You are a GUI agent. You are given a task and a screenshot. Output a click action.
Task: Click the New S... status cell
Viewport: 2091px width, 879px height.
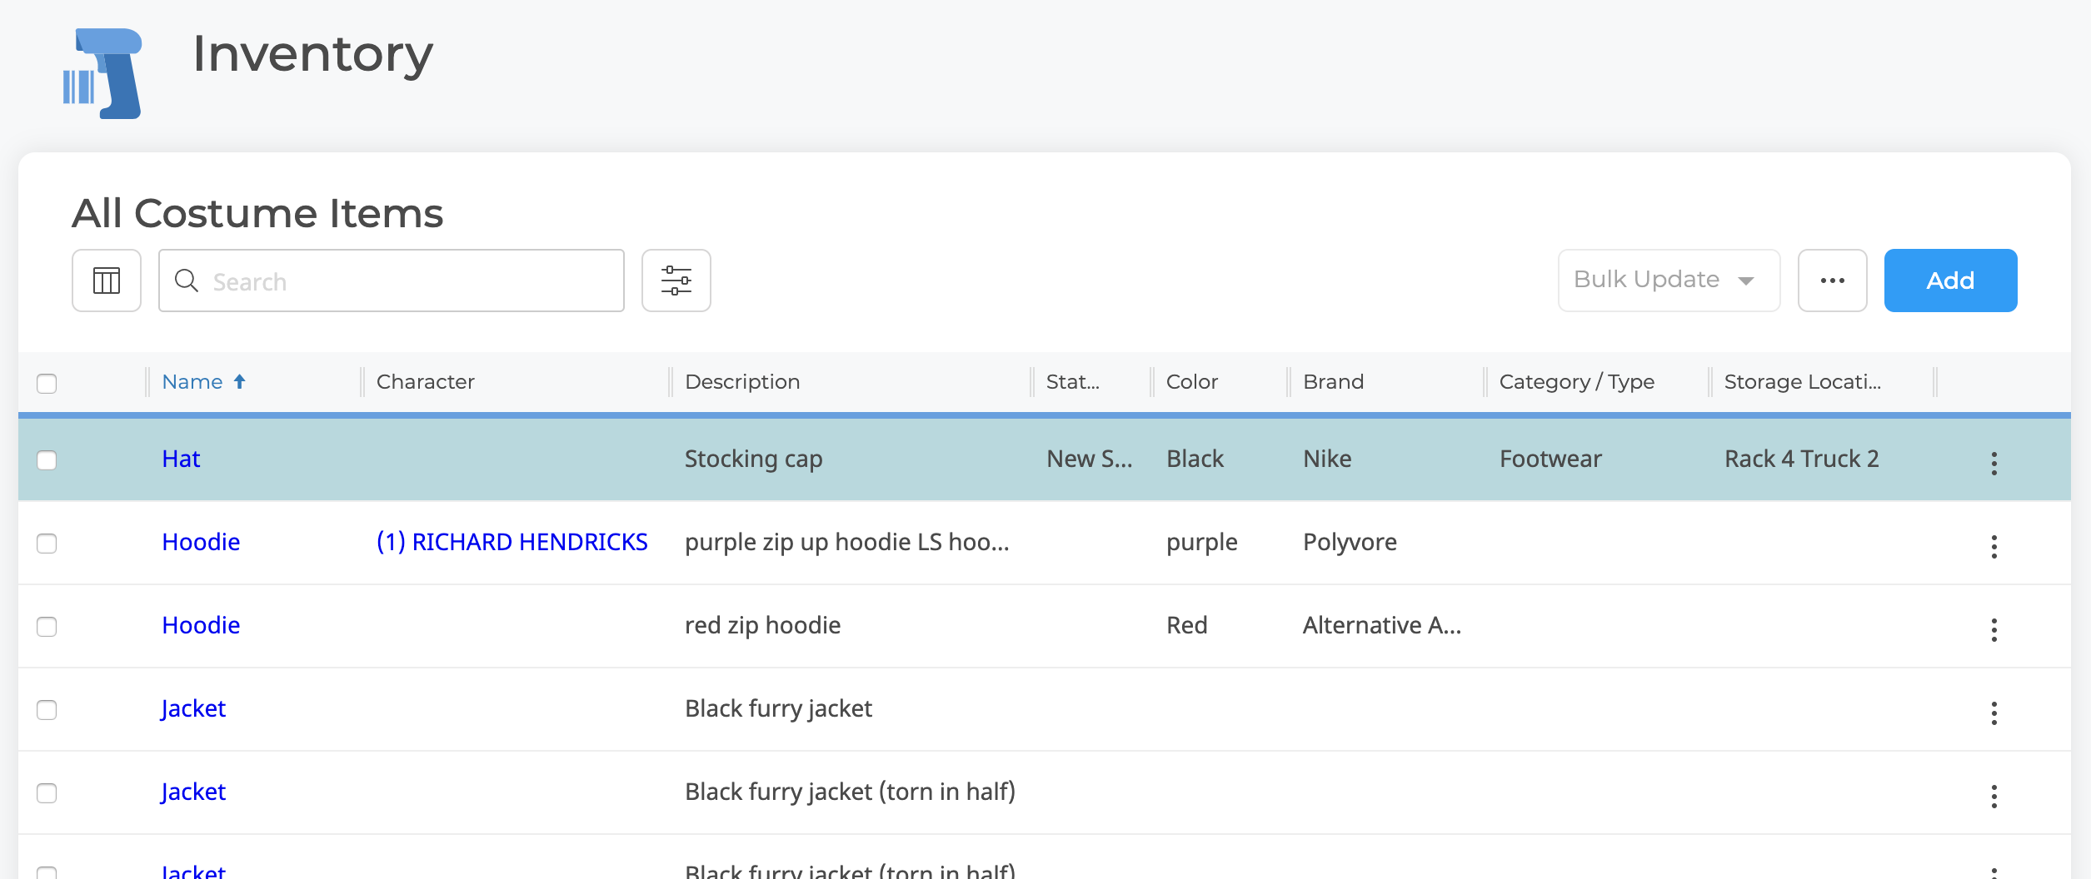pos(1090,459)
